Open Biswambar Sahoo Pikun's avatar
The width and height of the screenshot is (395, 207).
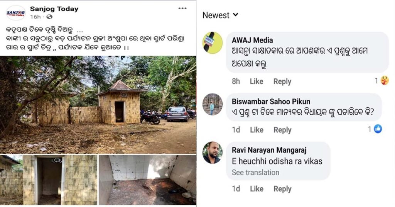213,104
